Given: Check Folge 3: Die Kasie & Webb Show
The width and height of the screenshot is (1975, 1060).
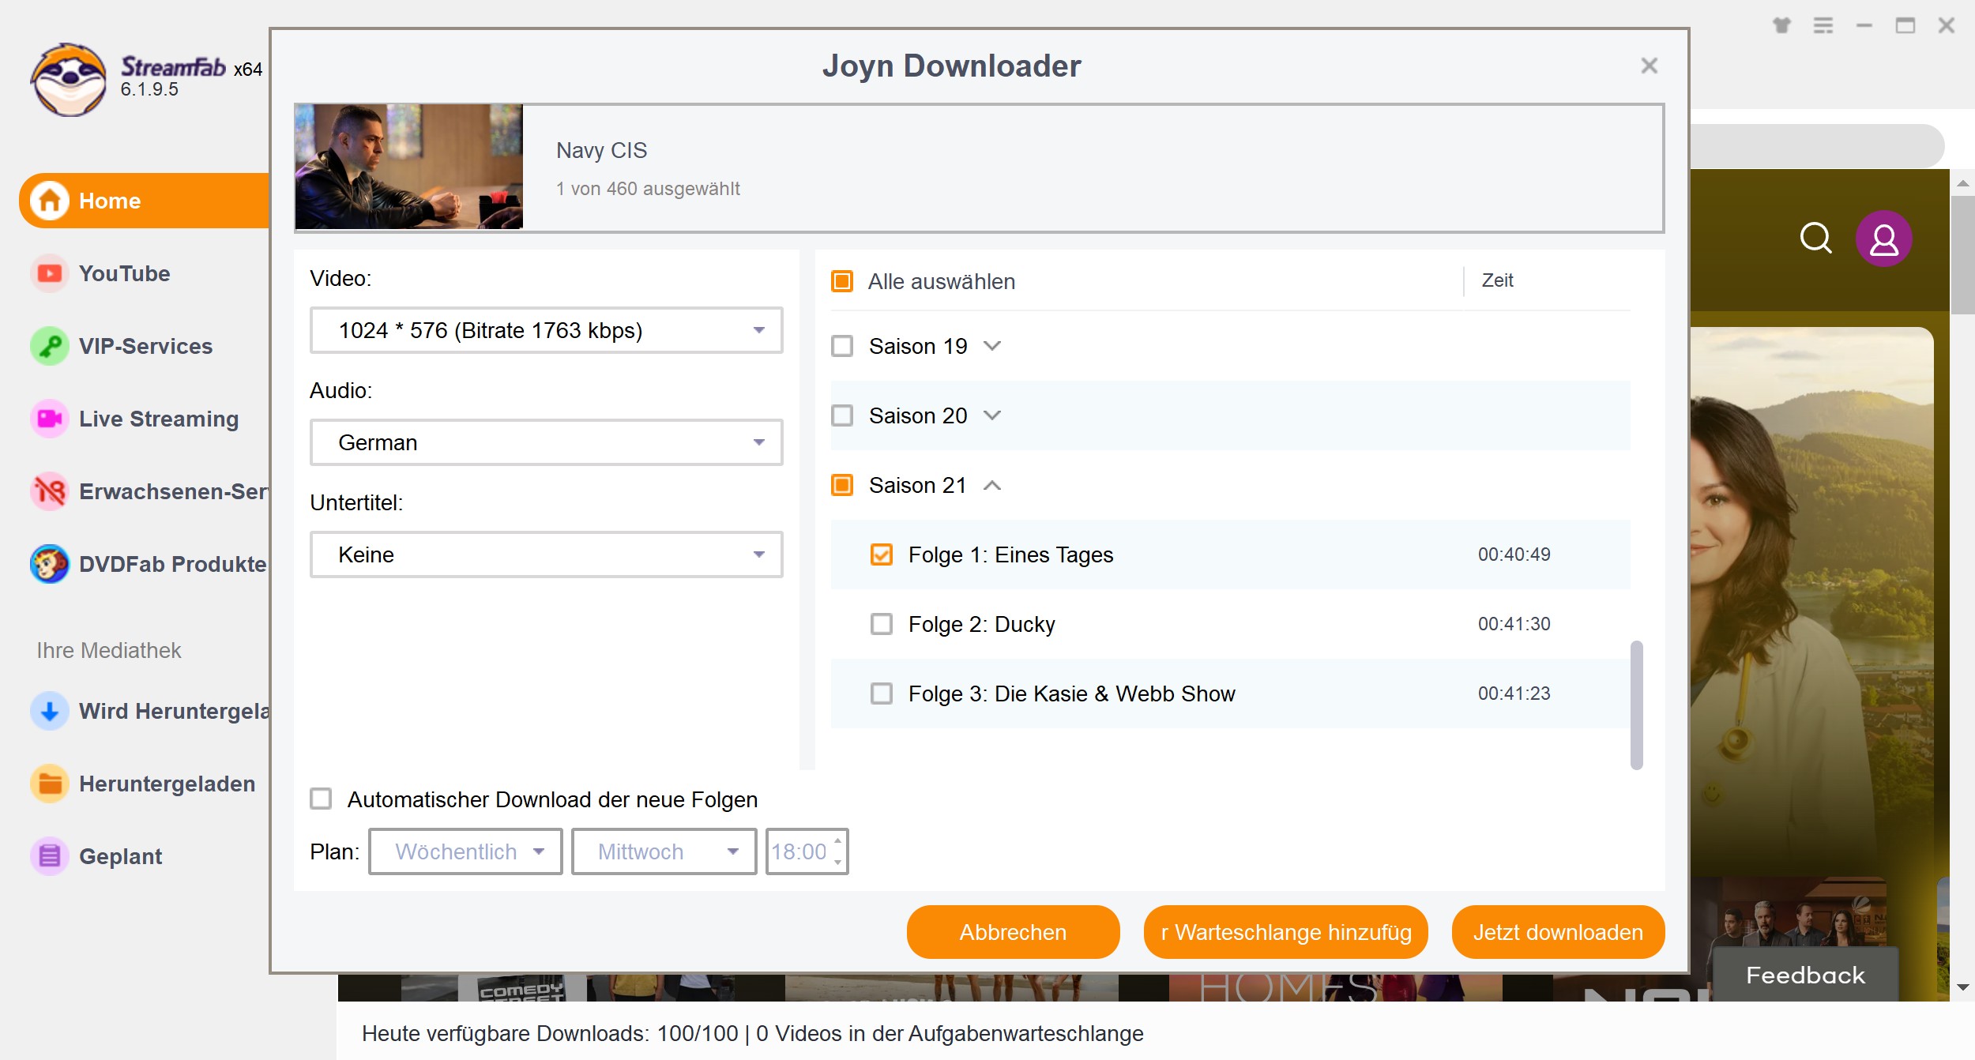Looking at the screenshot, I should coord(882,694).
